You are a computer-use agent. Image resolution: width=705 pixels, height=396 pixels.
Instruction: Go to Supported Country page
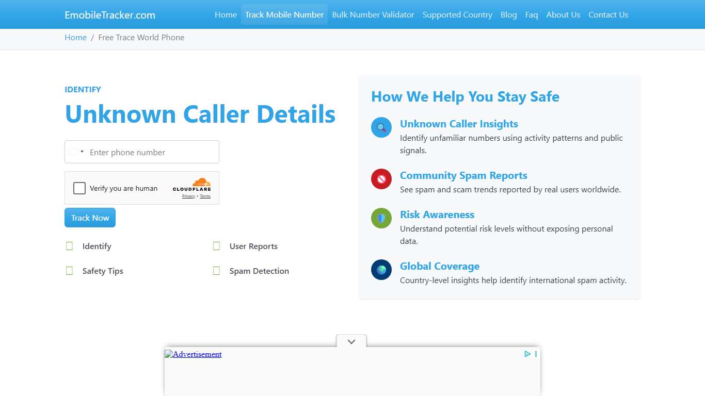coord(457,15)
